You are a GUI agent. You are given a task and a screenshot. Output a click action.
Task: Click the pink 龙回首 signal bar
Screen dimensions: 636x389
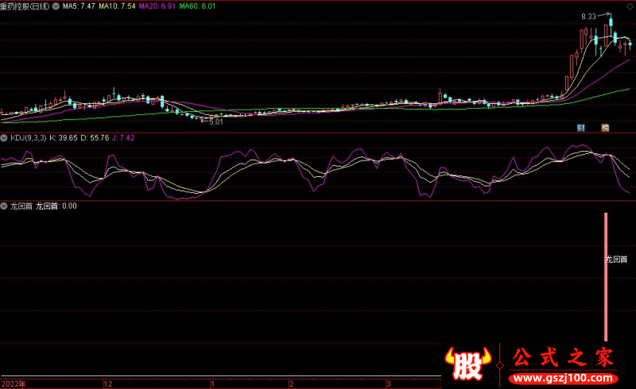[x=606, y=278]
